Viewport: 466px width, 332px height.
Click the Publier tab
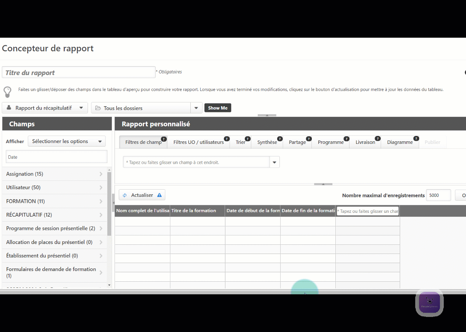[432, 142]
